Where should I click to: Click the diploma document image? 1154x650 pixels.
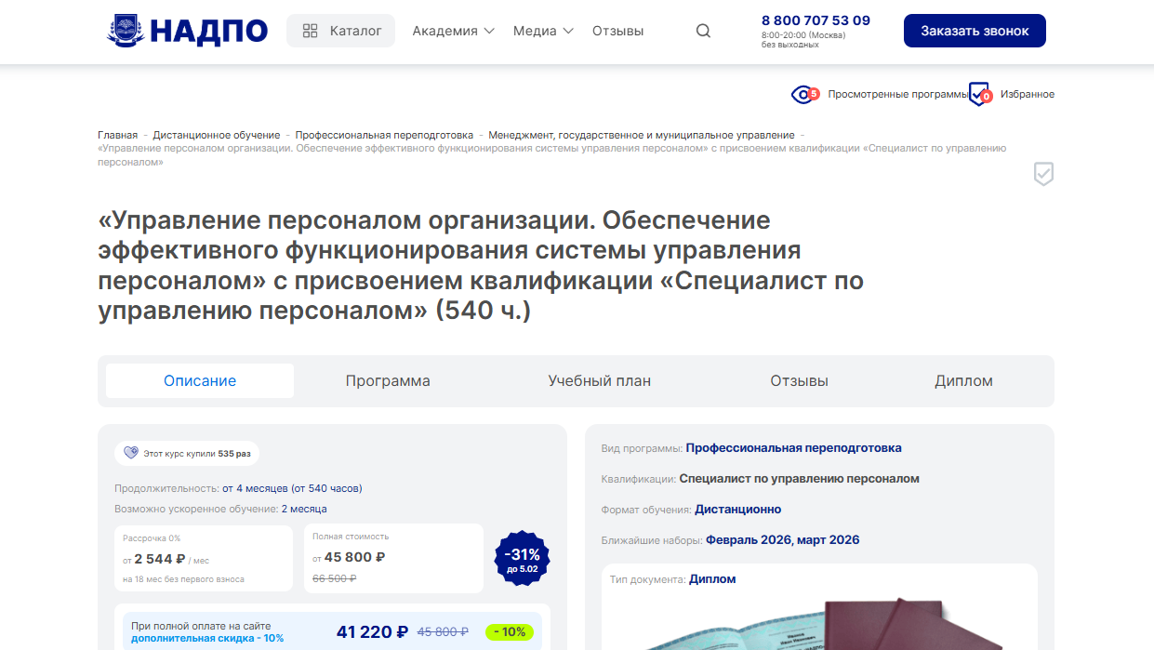(818, 623)
